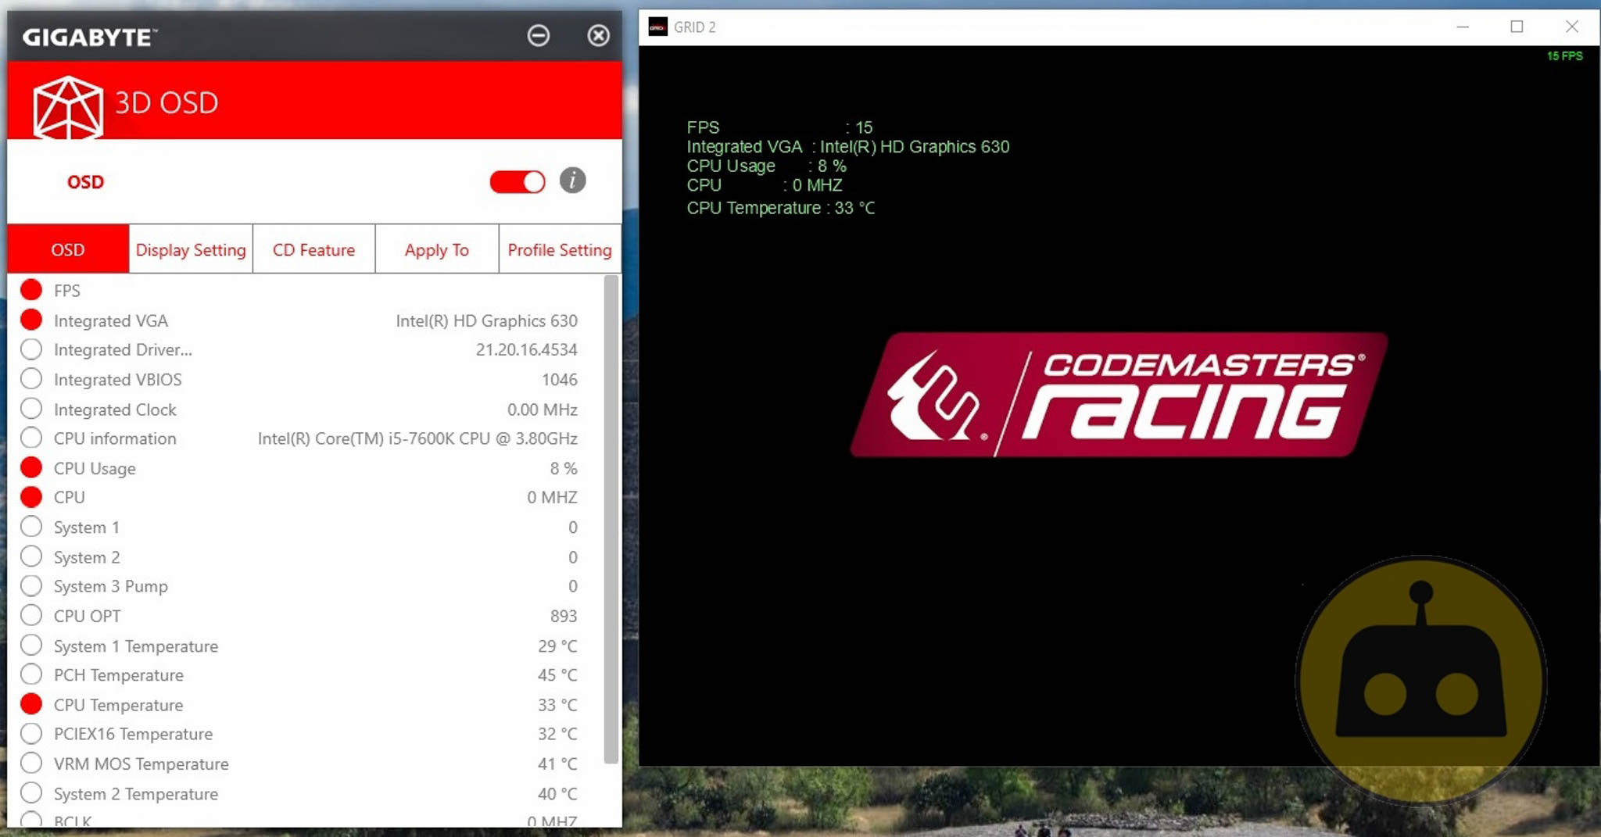Enable Integrated Clock display option
Viewport: 1601px width, 837px height.
point(31,409)
